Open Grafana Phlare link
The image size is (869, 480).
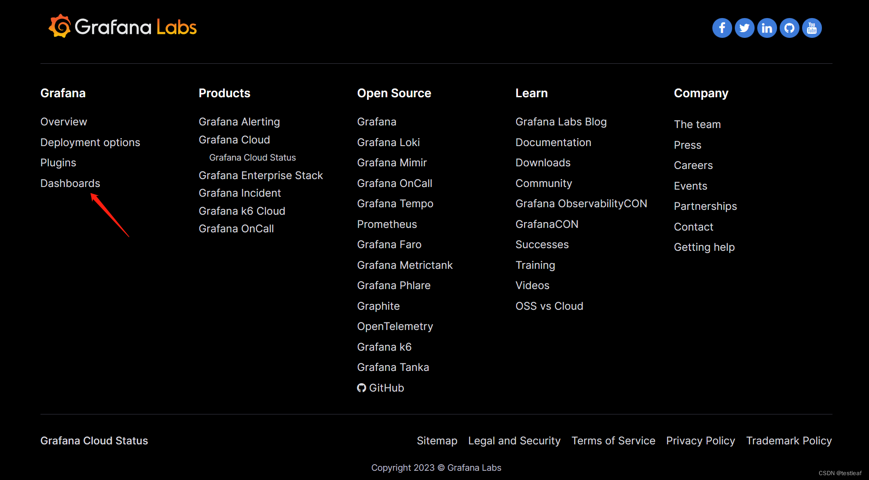pyautogui.click(x=394, y=285)
